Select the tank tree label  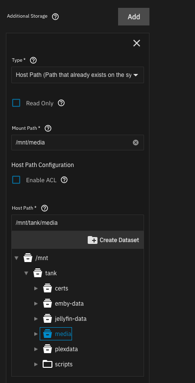(x=51, y=273)
